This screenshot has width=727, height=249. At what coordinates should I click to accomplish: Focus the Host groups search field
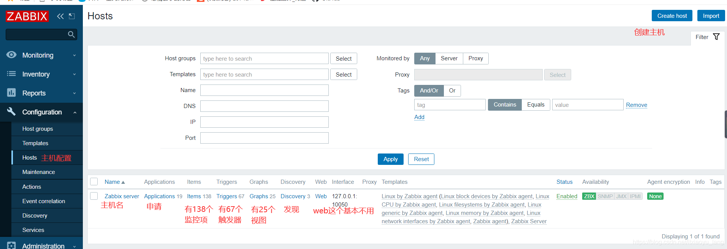264,58
